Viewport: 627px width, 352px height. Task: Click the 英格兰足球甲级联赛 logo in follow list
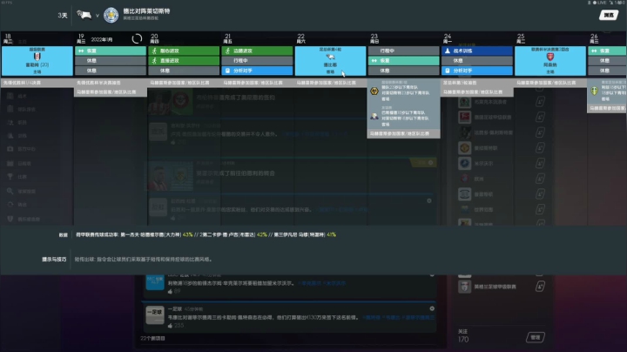pos(464,287)
